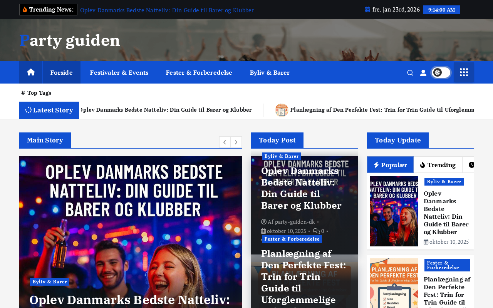Click Planlægning thumbnail in Latest Story ticker
Viewport: 493px width, 308px height.
[282, 110]
